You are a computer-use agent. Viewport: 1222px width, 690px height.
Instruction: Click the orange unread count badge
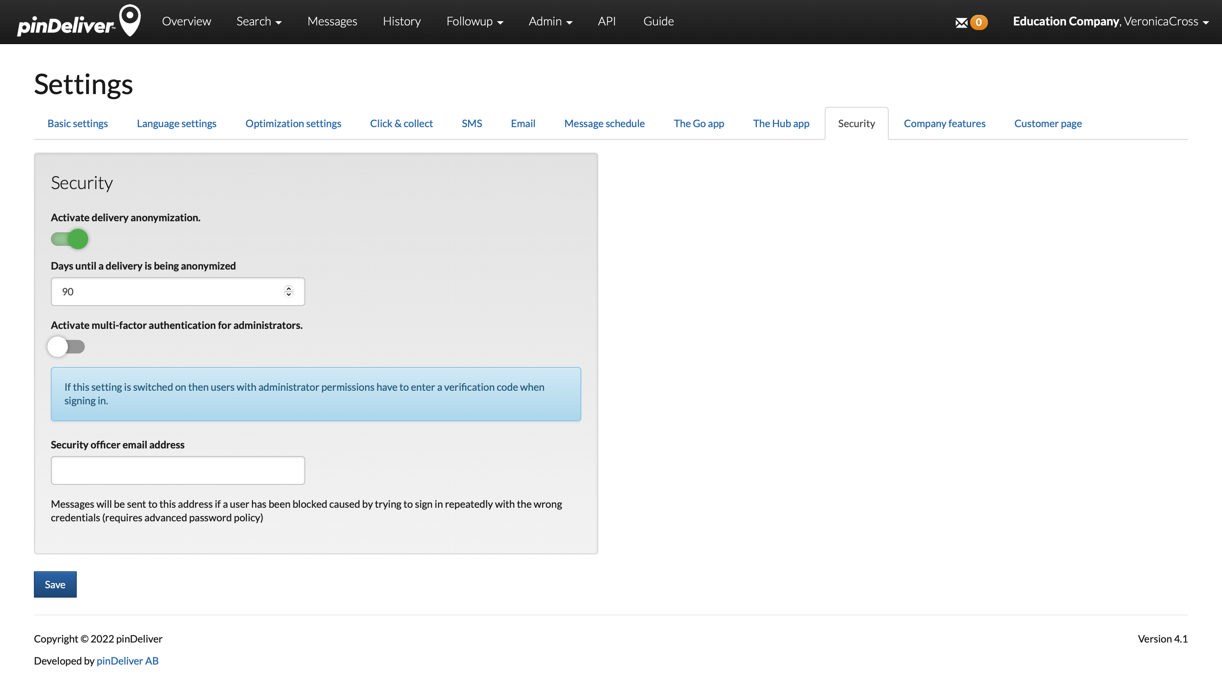[x=978, y=22]
